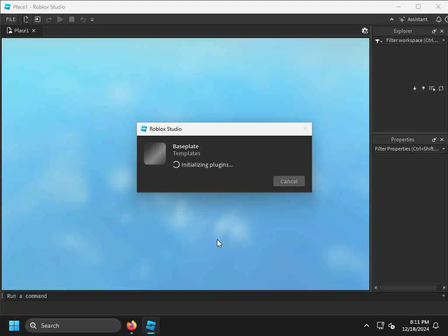This screenshot has height=336, width=448.
Task: Click the muted volume tray icon
Action: [392, 325]
